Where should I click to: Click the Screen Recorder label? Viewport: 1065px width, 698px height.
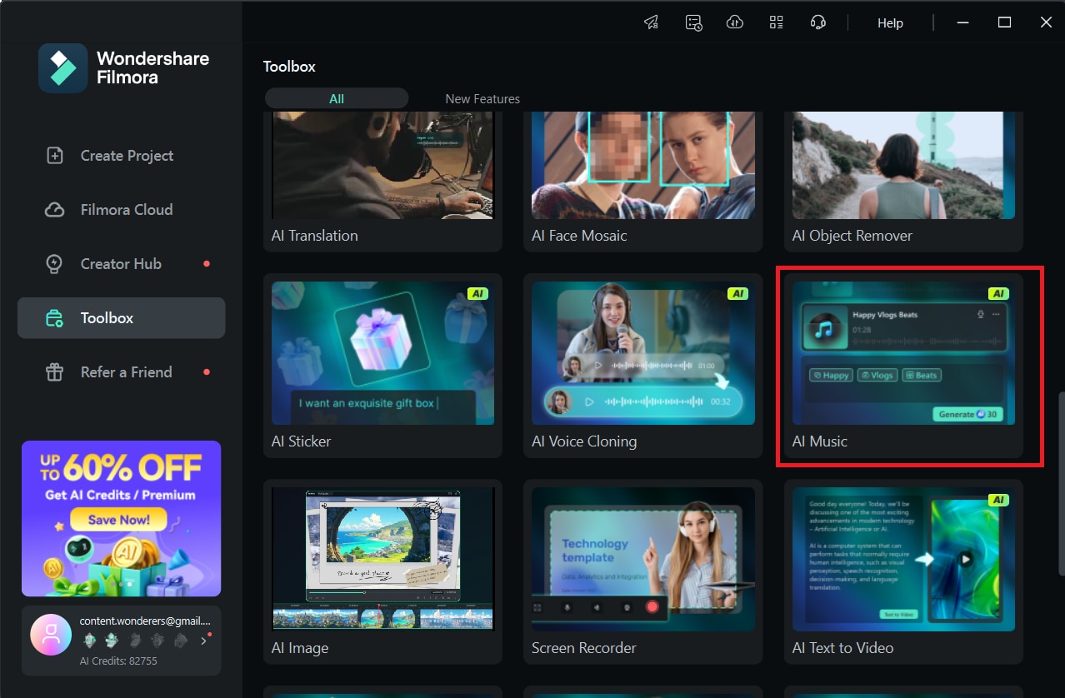pos(584,647)
